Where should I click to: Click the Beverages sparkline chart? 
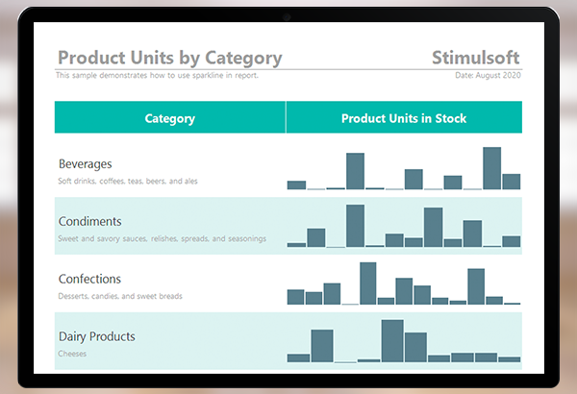[404, 169]
